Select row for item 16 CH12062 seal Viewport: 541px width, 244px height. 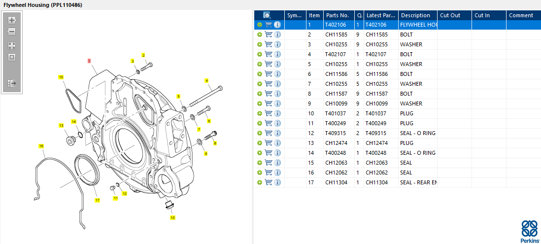[x=374, y=173]
